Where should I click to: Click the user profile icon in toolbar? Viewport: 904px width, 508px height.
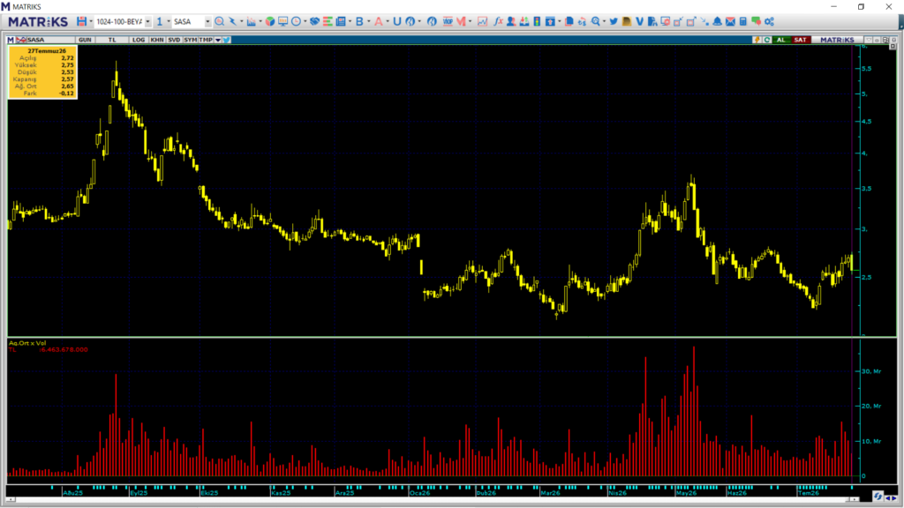(x=511, y=21)
